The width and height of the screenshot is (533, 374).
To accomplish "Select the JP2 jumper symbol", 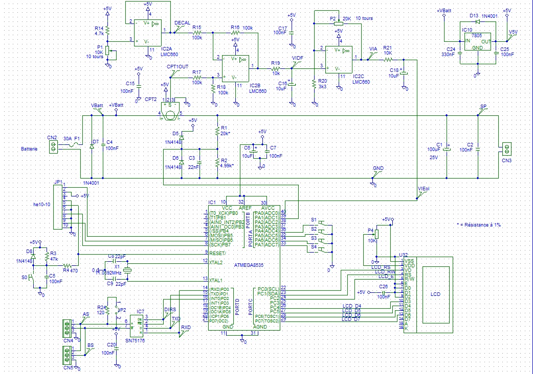I will pos(116,309).
